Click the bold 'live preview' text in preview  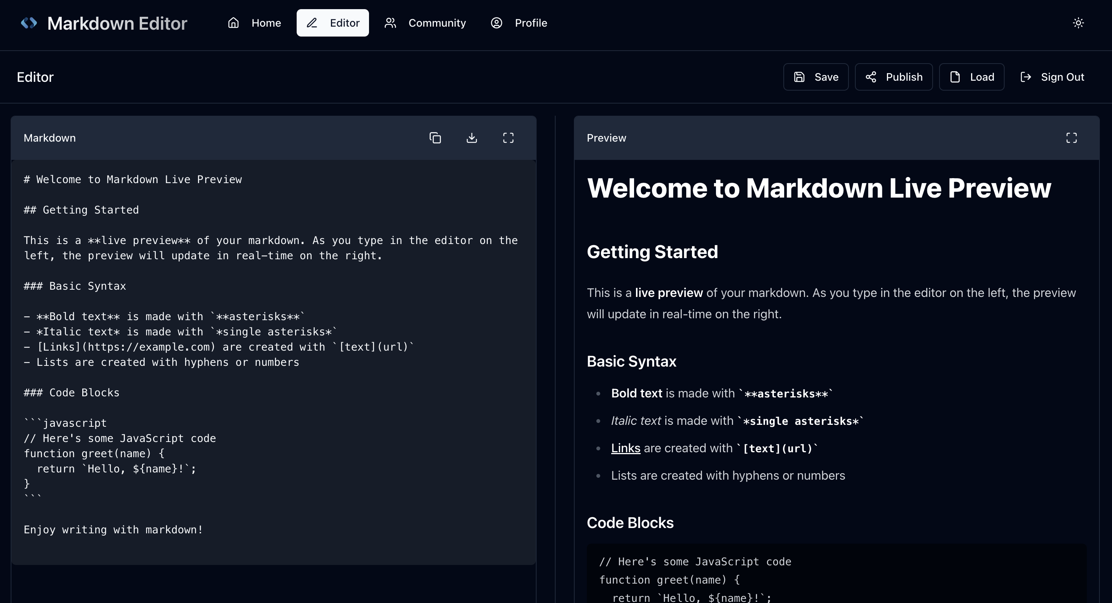click(669, 293)
